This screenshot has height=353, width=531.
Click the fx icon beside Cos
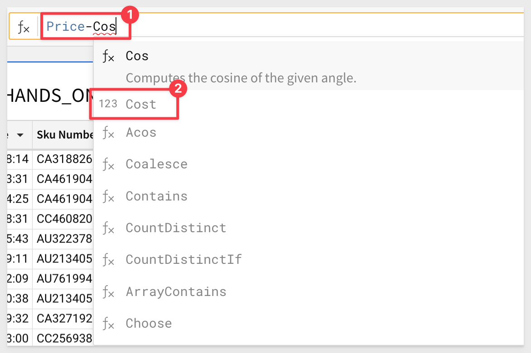pyautogui.click(x=108, y=56)
